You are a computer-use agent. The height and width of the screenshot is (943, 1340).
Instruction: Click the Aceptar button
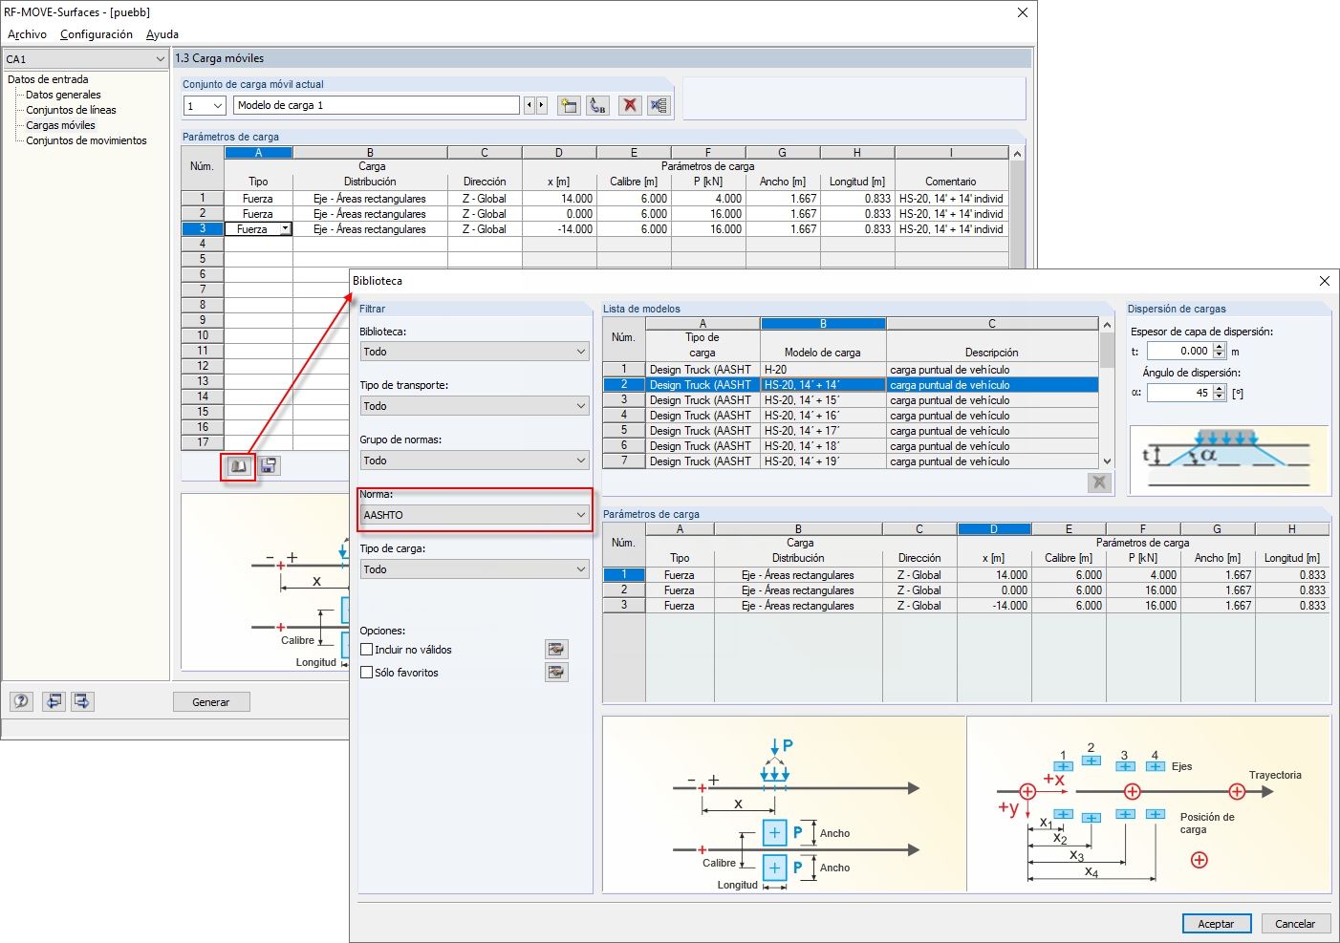[1216, 924]
